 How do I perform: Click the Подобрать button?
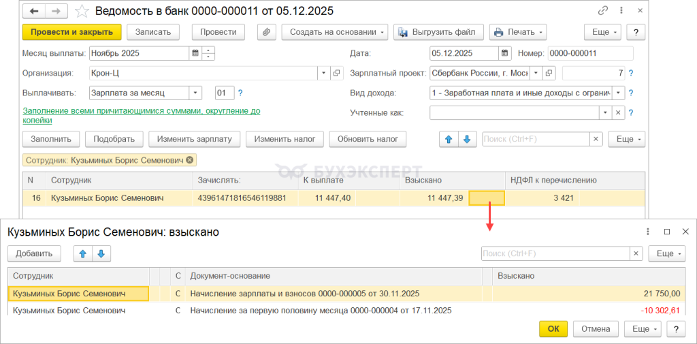point(114,139)
